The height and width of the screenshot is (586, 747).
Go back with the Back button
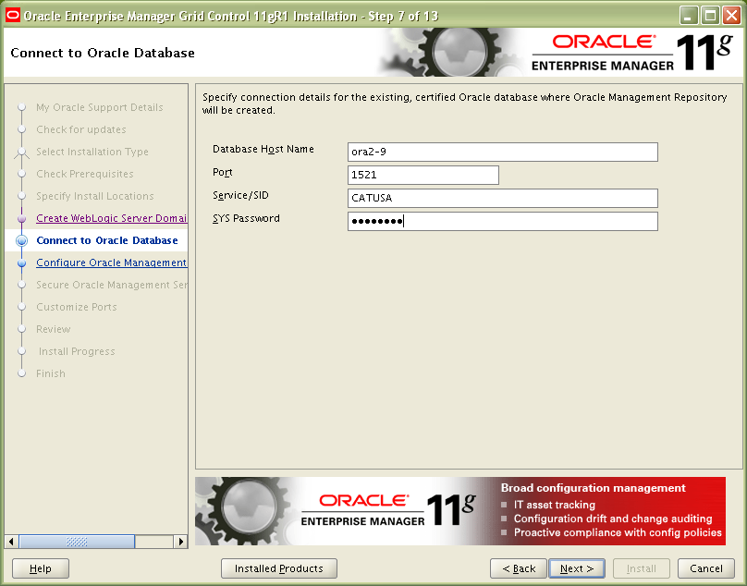(x=518, y=568)
